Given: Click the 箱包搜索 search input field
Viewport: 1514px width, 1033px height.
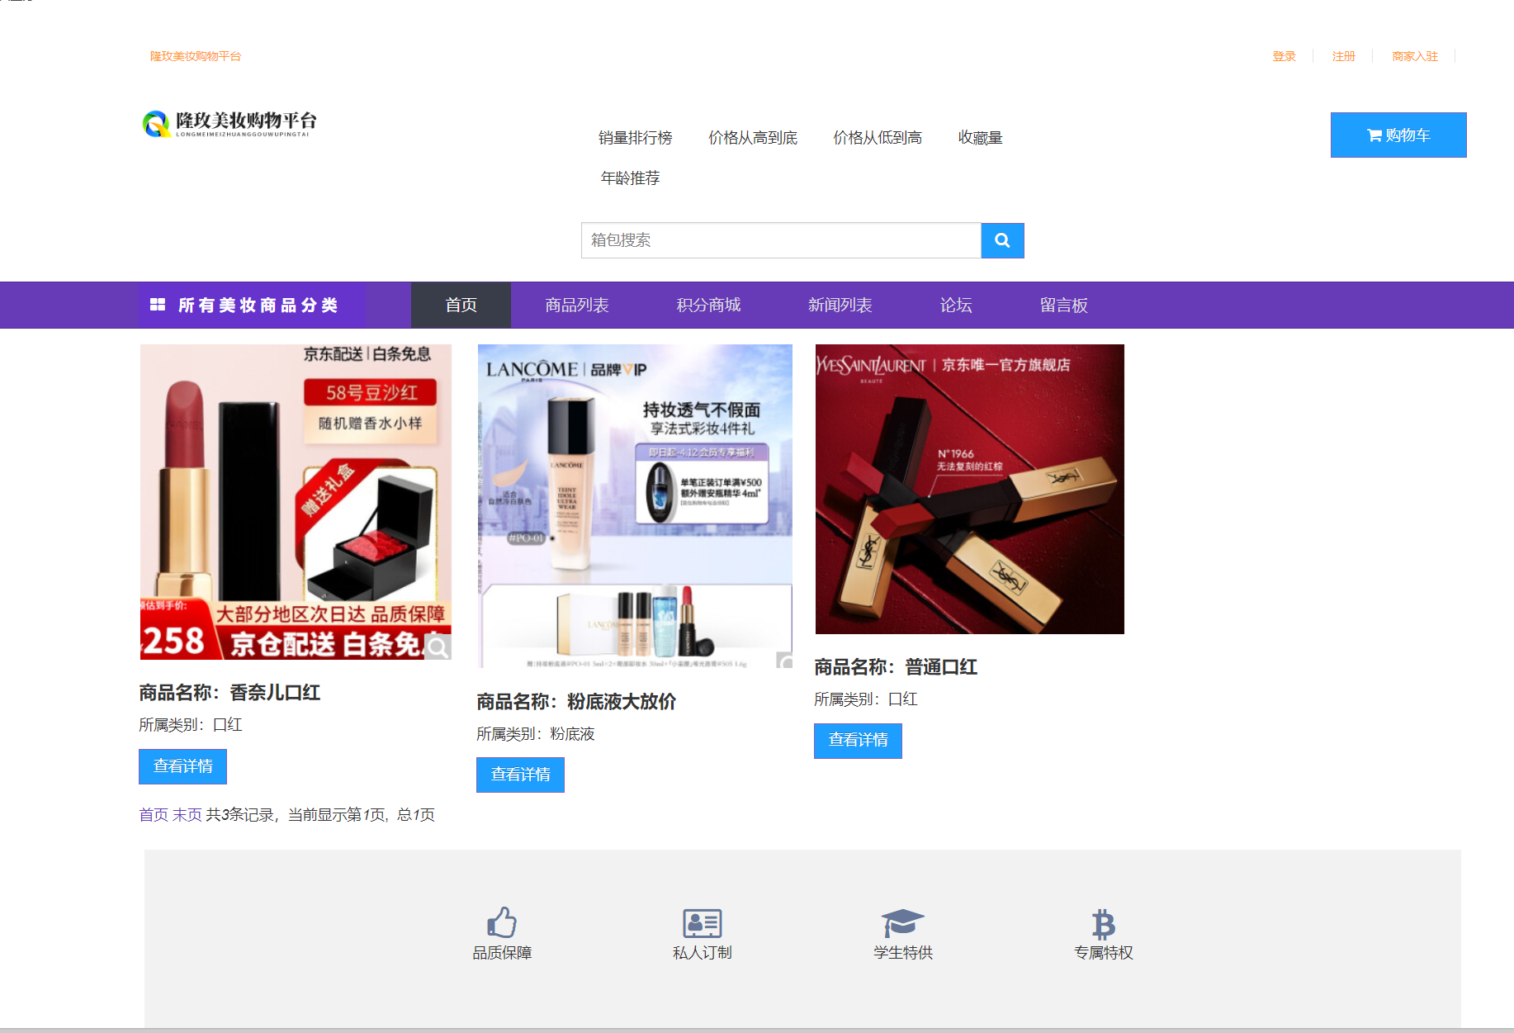Looking at the screenshot, I should pos(780,240).
